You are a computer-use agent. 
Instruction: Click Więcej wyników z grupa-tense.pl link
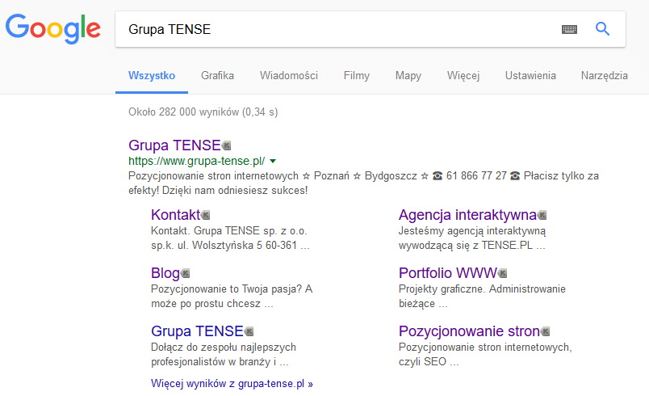(232, 384)
